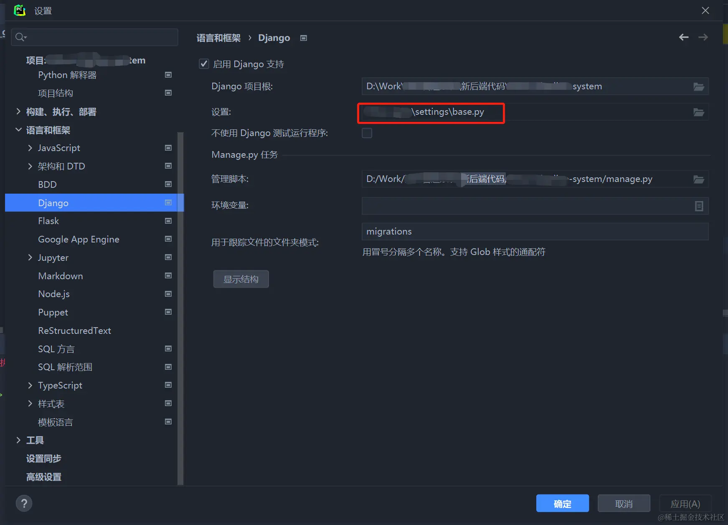Click project-level icon beside BDD
Screen dimensions: 728x525
point(168,184)
